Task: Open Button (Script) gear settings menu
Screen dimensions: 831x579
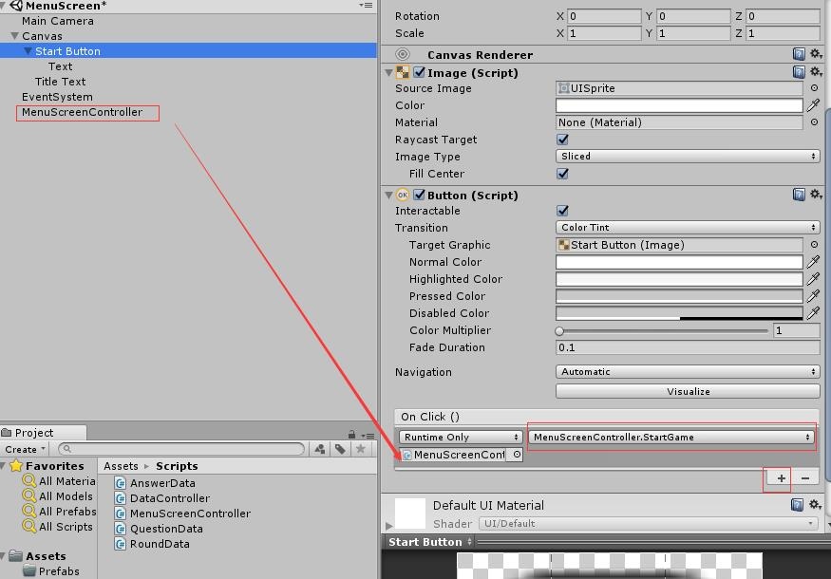Action: pyautogui.click(x=816, y=195)
